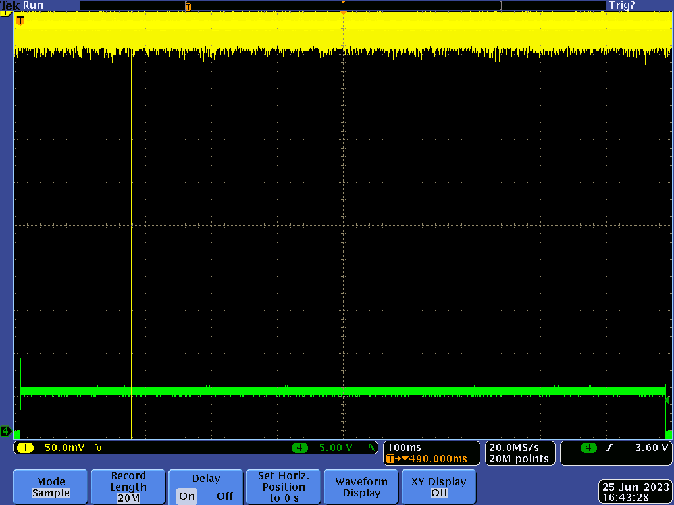The height and width of the screenshot is (505, 674).
Task: Click the 20.0MS/s sample rate readout
Action: [519, 448]
